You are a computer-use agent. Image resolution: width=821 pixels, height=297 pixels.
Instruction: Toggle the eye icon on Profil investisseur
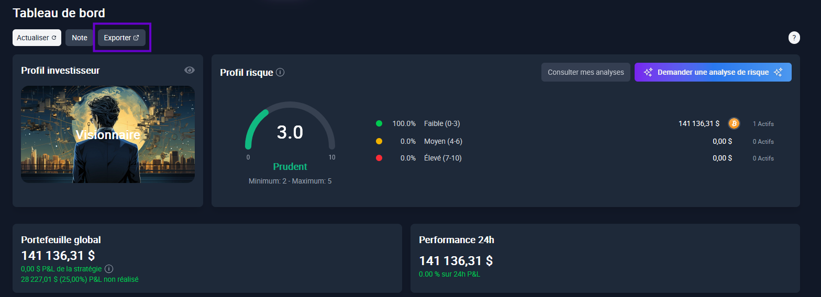pyautogui.click(x=190, y=70)
